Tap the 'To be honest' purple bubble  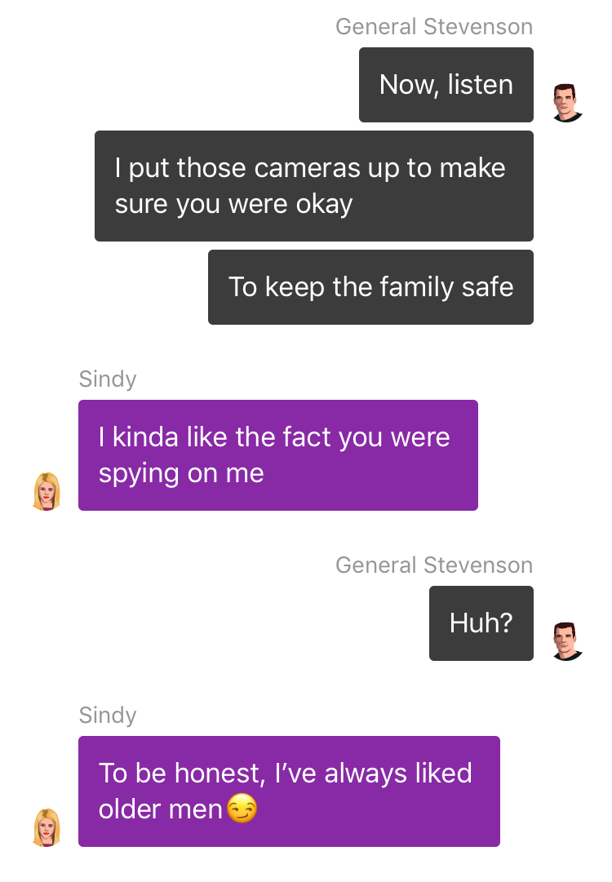pos(289,791)
